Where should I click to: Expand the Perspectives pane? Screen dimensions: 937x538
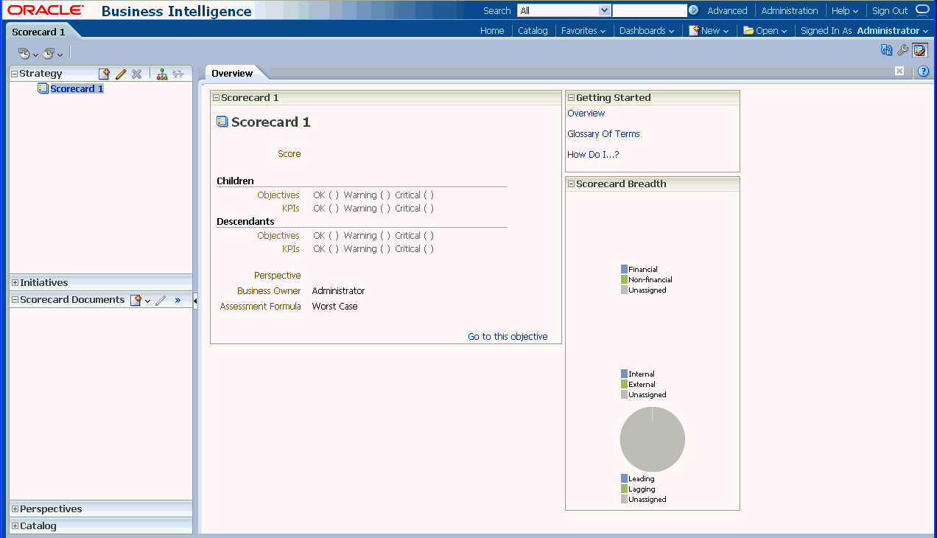pyautogui.click(x=15, y=509)
